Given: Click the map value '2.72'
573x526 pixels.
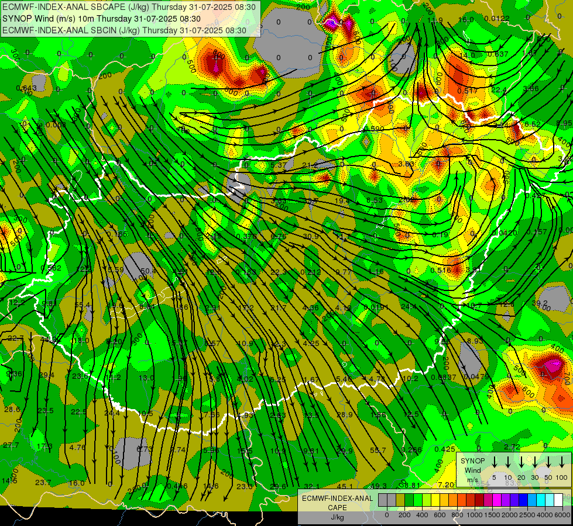Looking at the screenshot, I should point(512,447).
